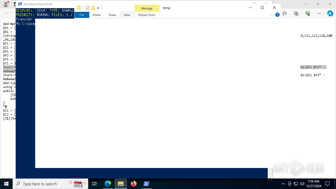The image size is (336, 189).
Task: Click the network icon in system tray
Action: pyautogui.click(x=296, y=184)
